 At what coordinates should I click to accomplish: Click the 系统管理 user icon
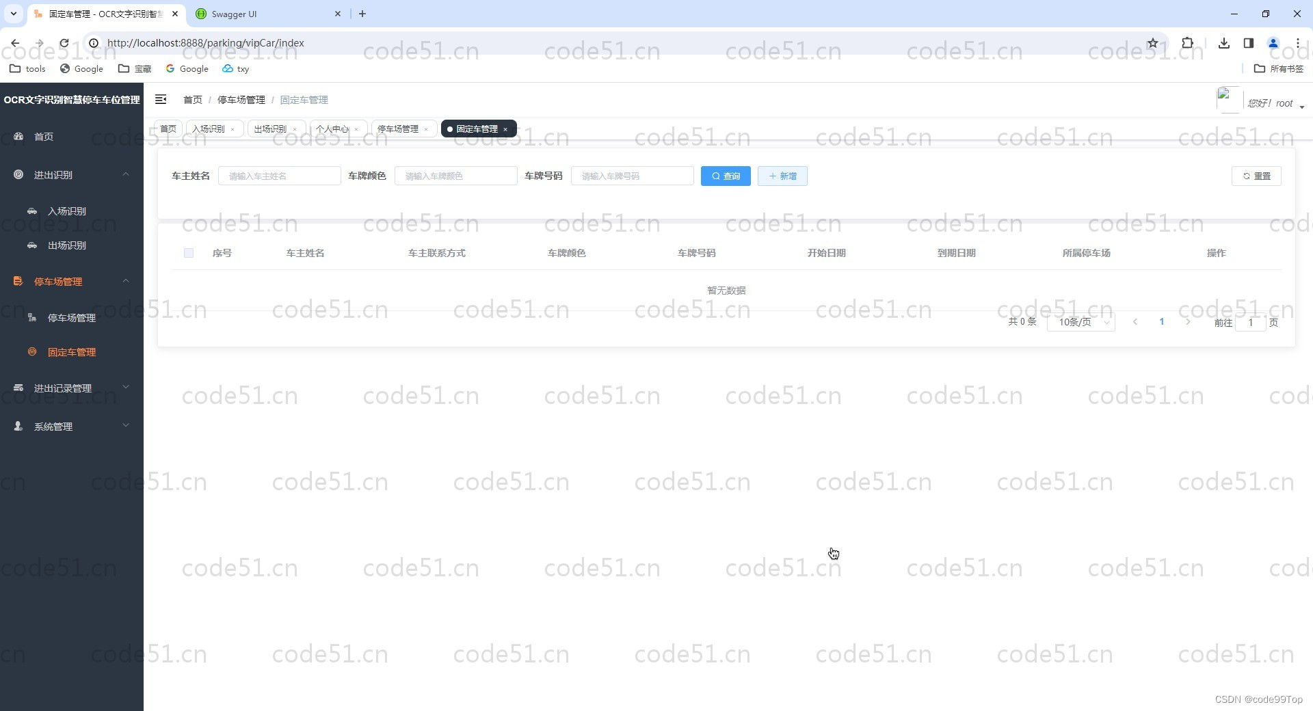pyautogui.click(x=18, y=426)
